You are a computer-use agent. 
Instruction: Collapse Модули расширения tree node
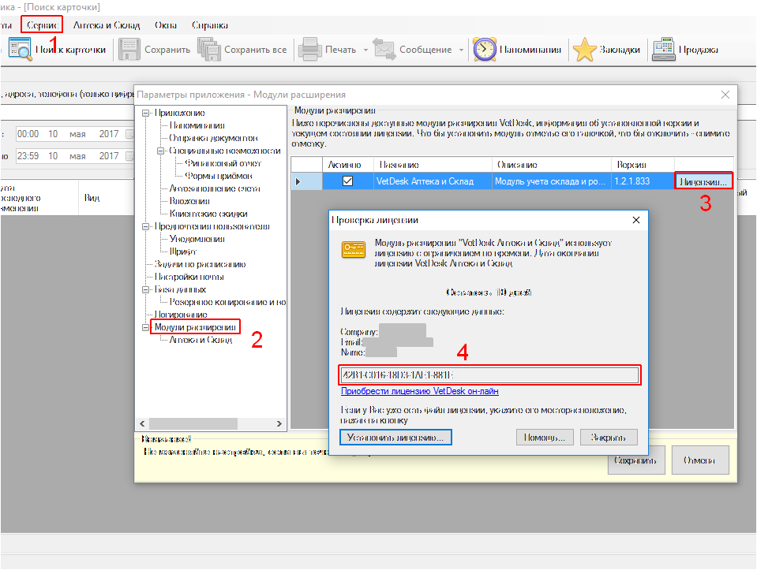click(x=145, y=327)
